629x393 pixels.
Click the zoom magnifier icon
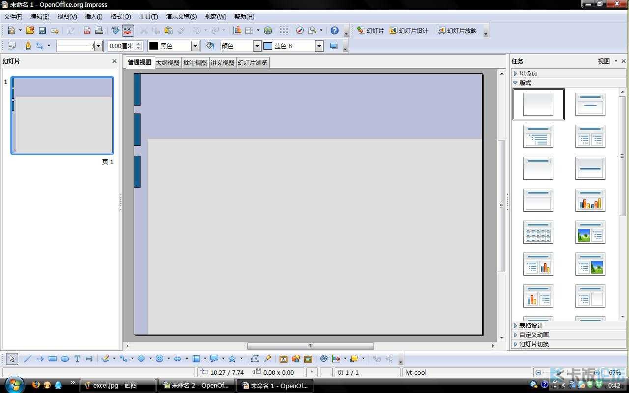click(312, 30)
